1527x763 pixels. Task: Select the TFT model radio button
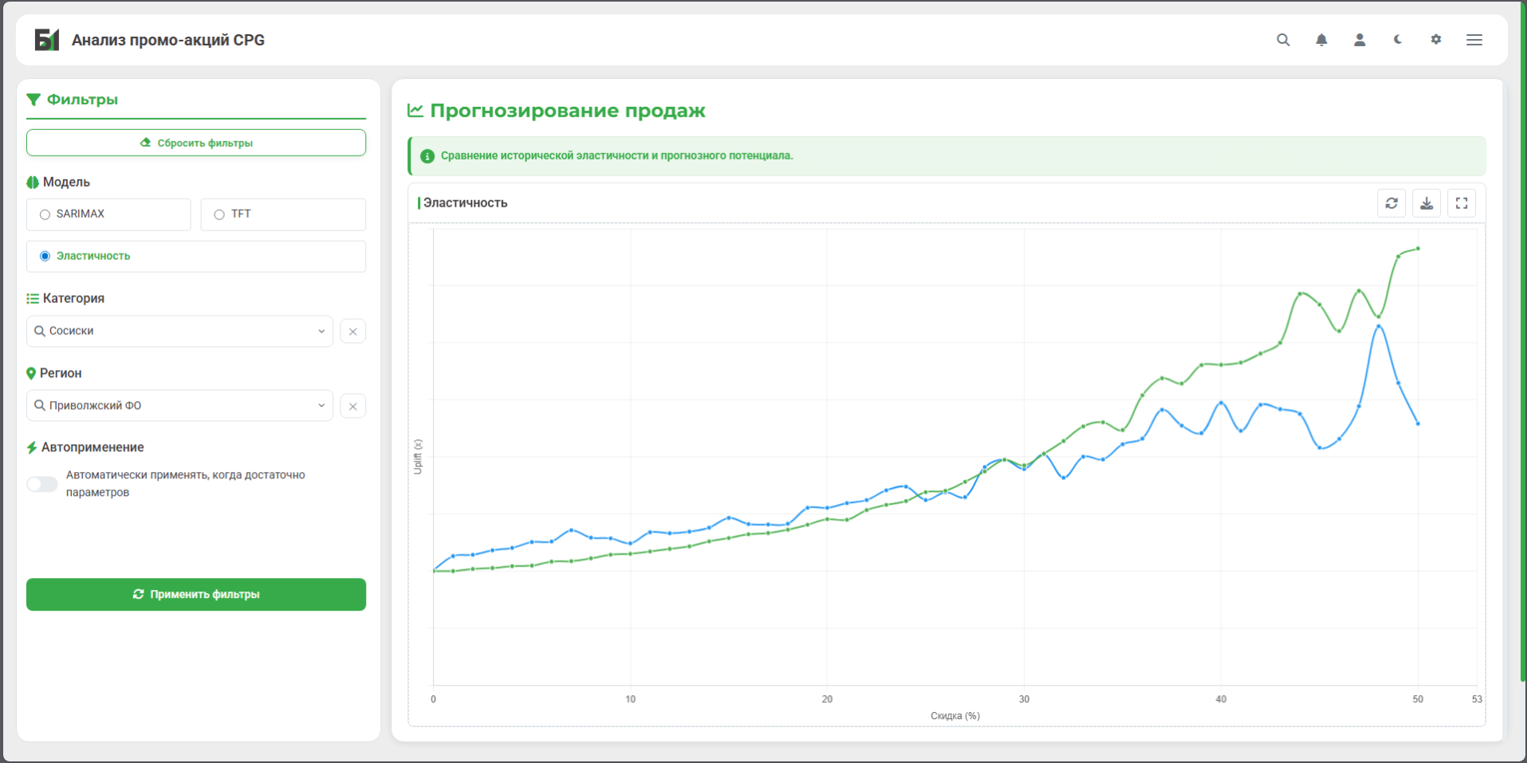pyautogui.click(x=219, y=214)
